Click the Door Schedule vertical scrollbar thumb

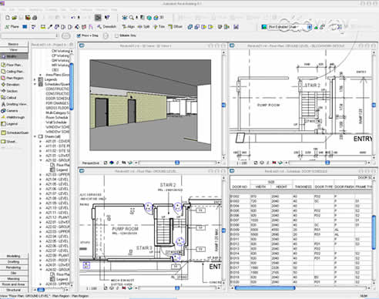pos(374,233)
